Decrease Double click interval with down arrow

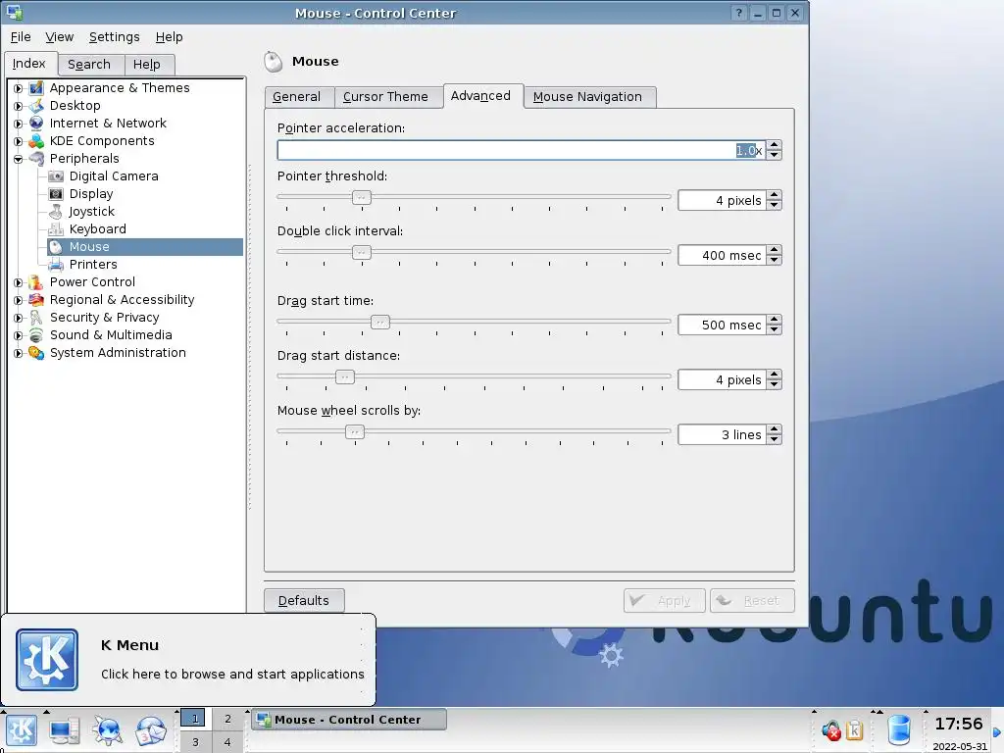pyautogui.click(x=775, y=260)
